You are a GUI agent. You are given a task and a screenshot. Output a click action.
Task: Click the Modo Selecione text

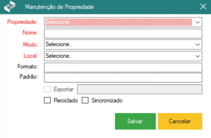(59, 44)
